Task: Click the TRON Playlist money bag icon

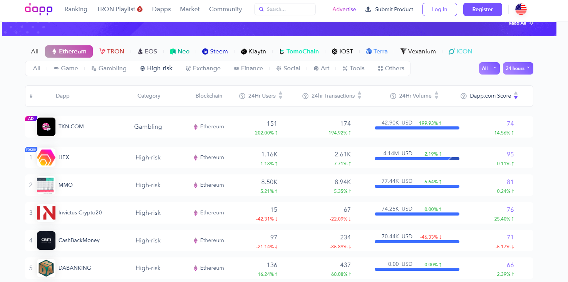Action: coord(140,9)
